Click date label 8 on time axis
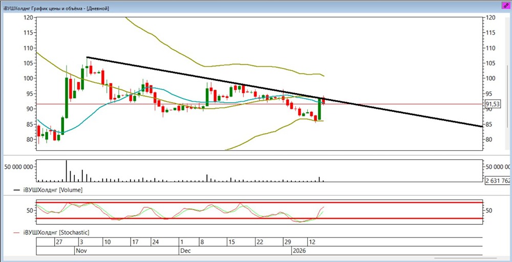Viewport: 512px width, 262px height. (202, 242)
